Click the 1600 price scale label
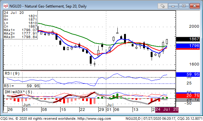This screenshot has height=121, width=203. click(x=194, y=64)
